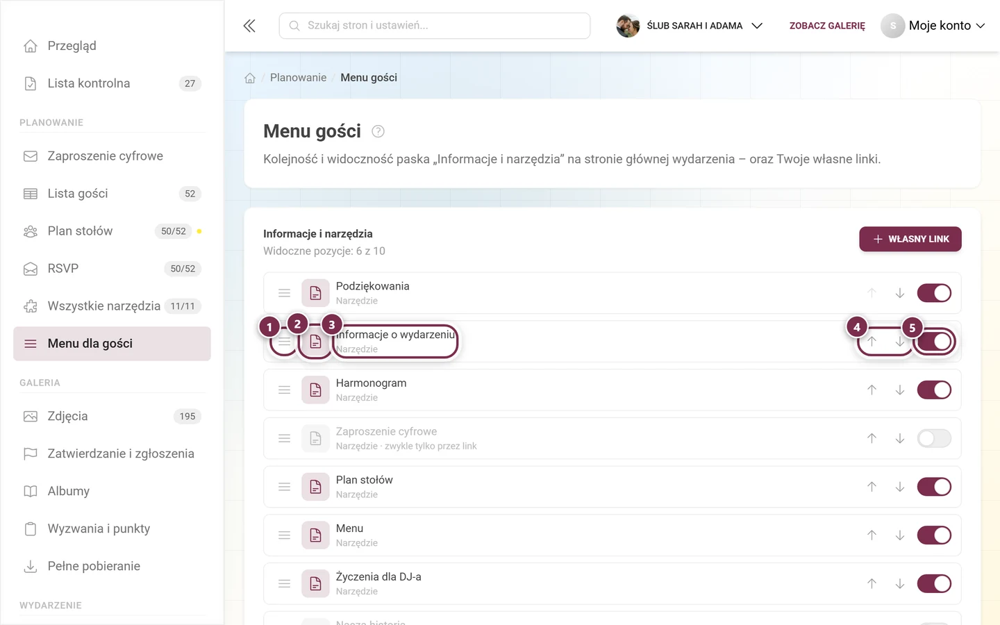Screen dimensions: 1000x625
Task: Click the wedding couple avatar thumbnail
Action: [628, 26]
